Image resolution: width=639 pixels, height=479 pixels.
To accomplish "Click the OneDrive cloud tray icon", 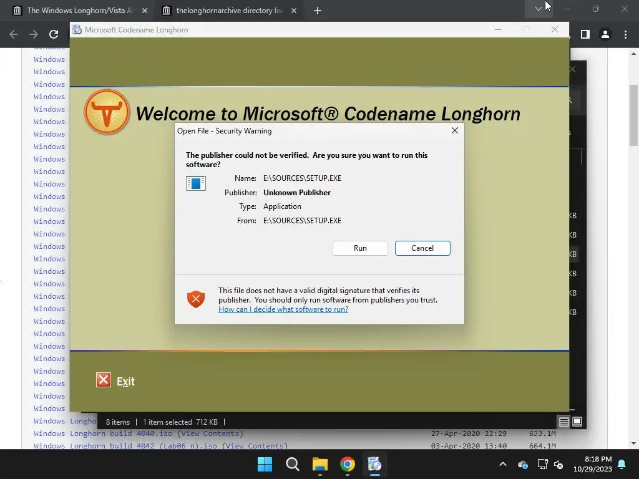I will point(523,464).
